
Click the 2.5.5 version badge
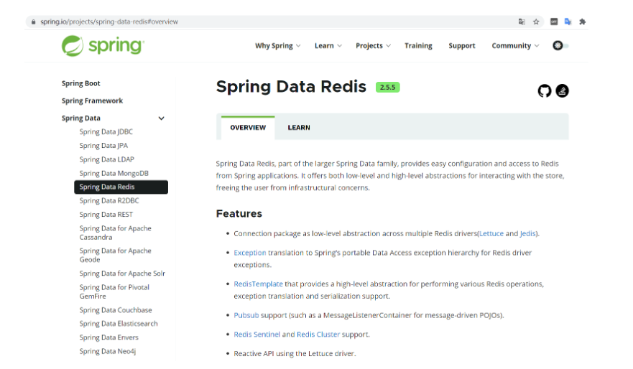coord(387,87)
